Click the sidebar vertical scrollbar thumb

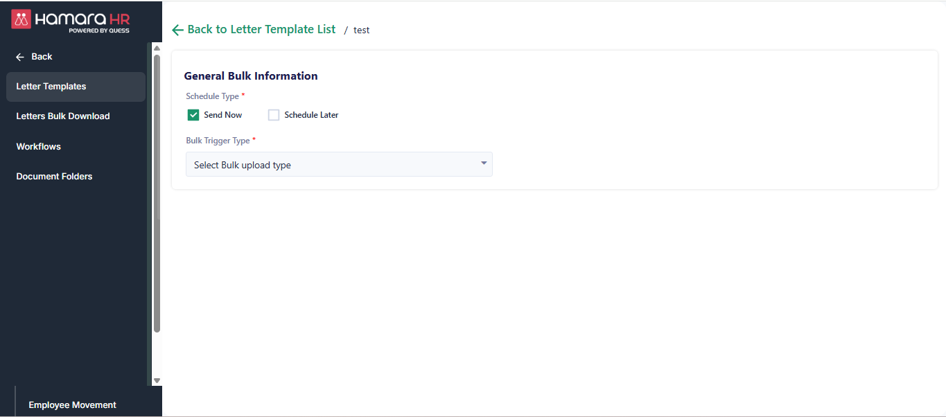click(x=157, y=194)
